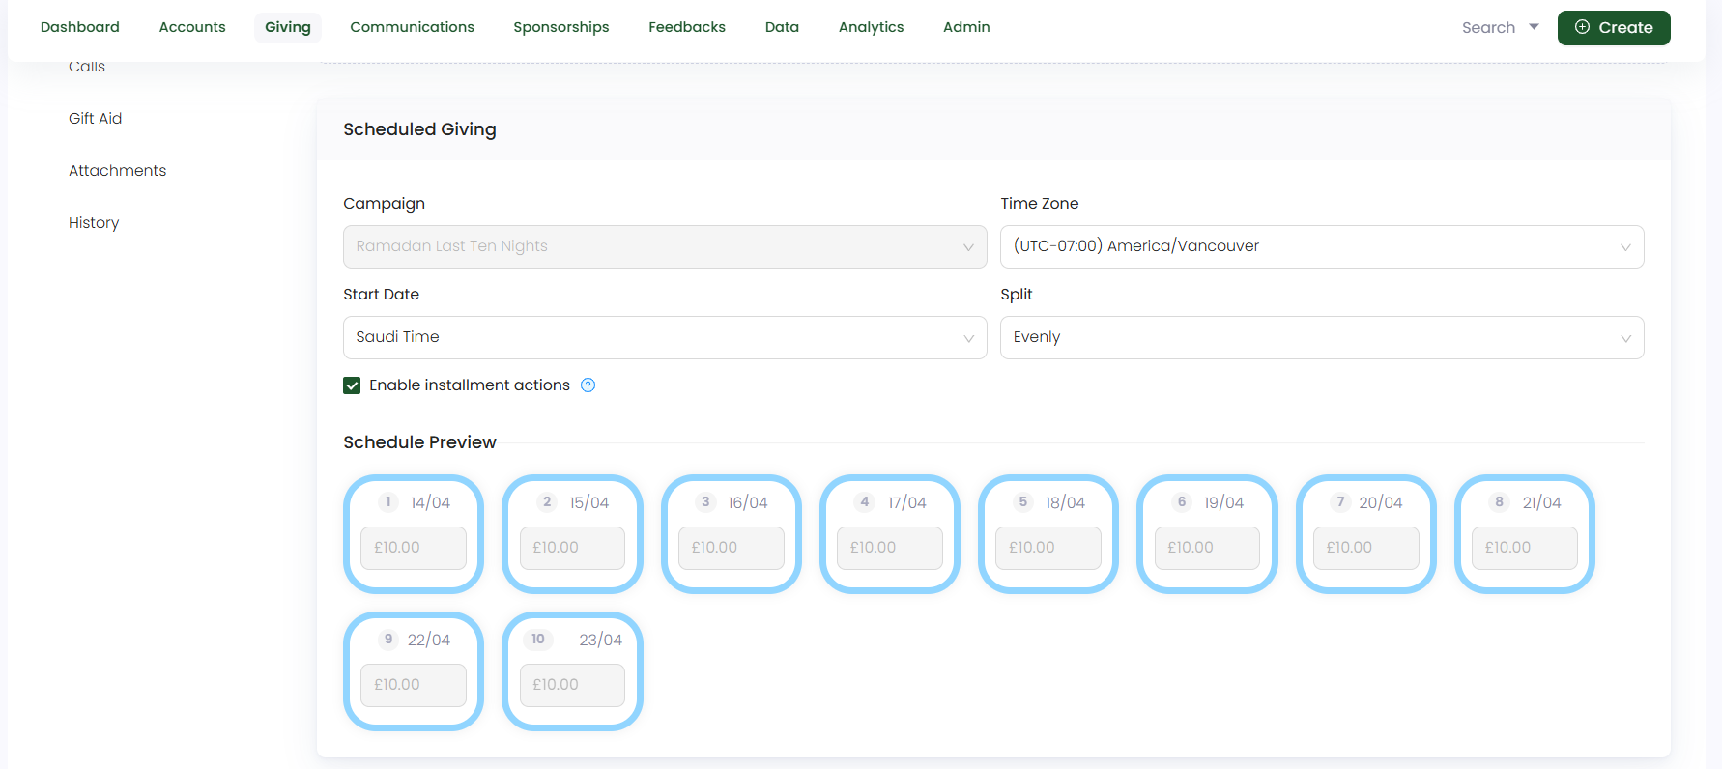Image resolution: width=1722 pixels, height=769 pixels.
Task: Expand the Search dropdown arrow
Action: (x=1534, y=27)
